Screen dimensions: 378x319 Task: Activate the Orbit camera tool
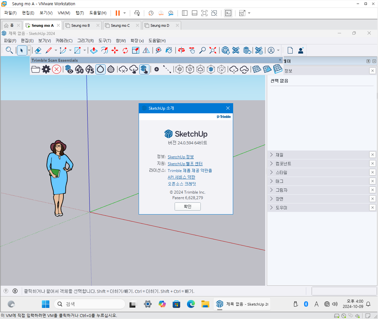[181, 50]
